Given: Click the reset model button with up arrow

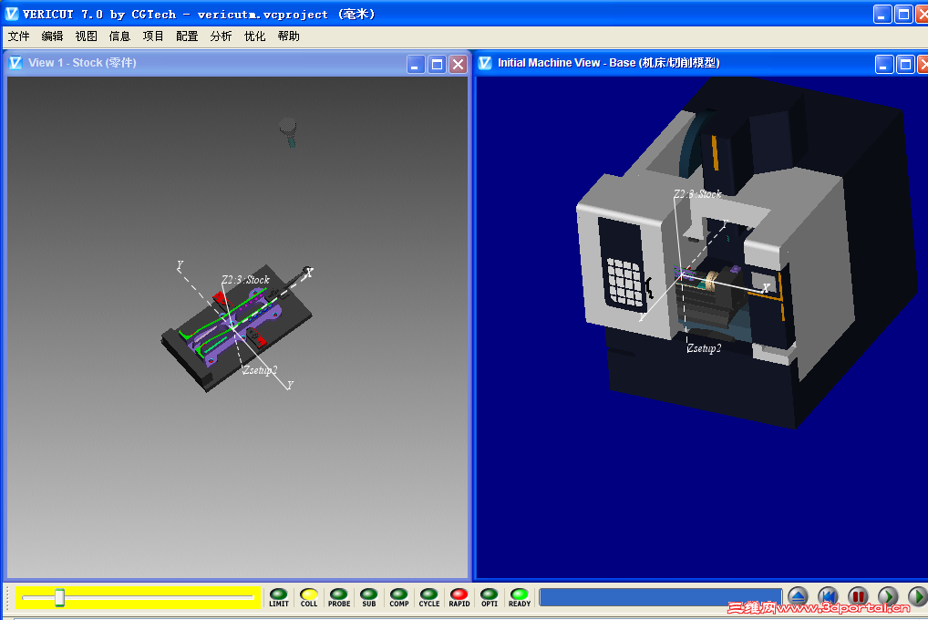Looking at the screenshot, I should tap(798, 596).
